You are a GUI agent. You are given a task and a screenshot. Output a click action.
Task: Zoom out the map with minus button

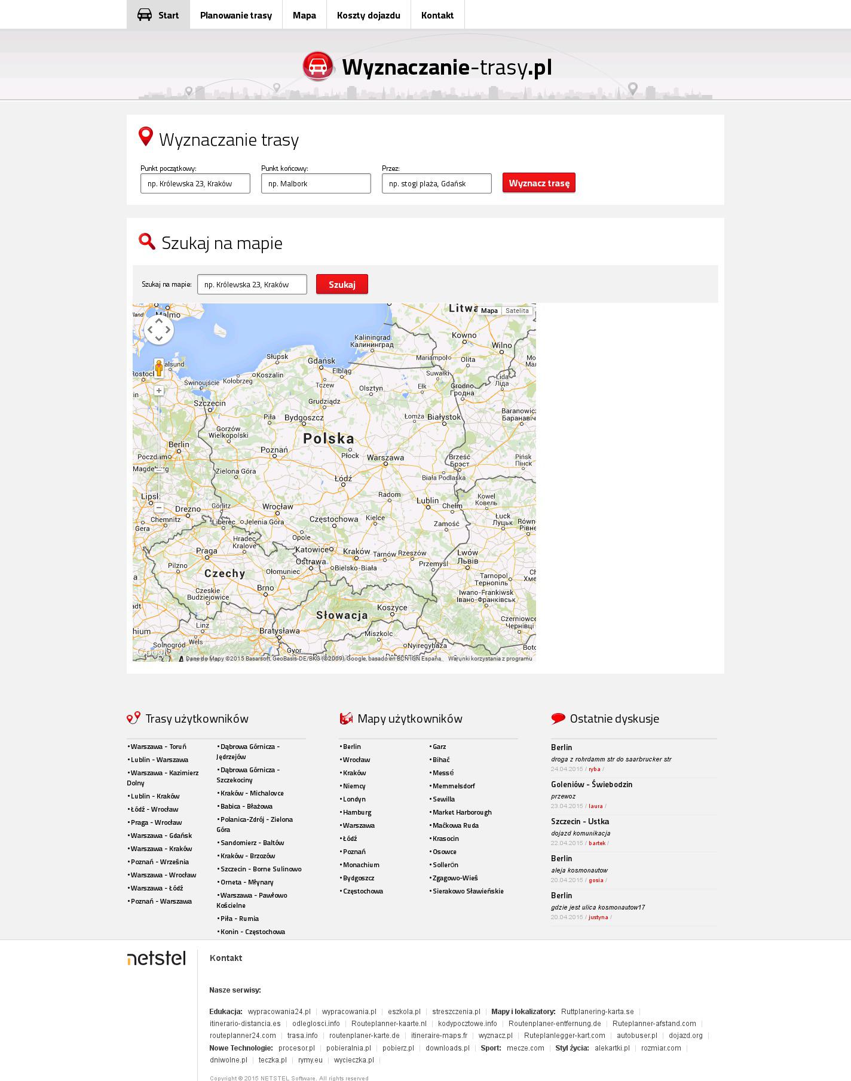[159, 508]
